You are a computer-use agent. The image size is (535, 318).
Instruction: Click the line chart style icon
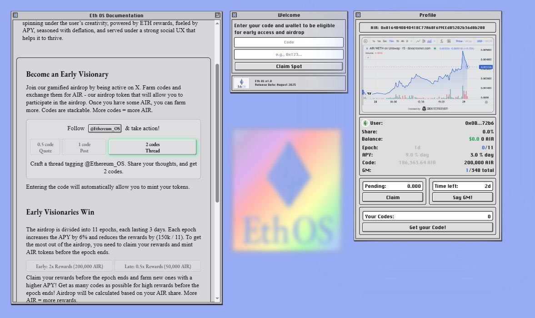tap(418, 41)
